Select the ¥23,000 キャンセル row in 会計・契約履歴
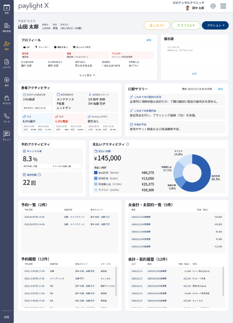 [x=175, y=301]
